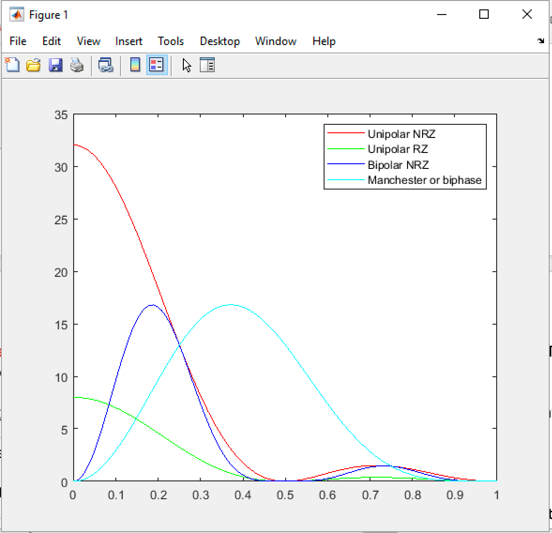Screen dimensions: 552x533
Task: Click the red line swatch beside Unipolar NRZ
Action: [x=346, y=134]
